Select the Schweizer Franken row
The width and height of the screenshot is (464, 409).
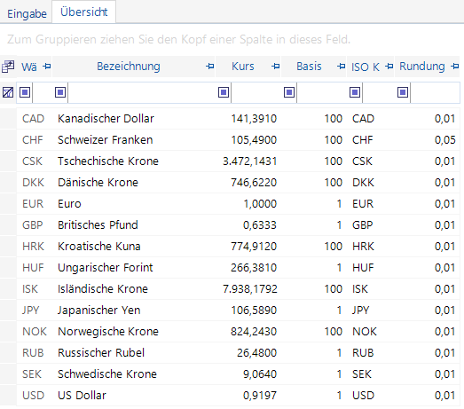point(239,139)
